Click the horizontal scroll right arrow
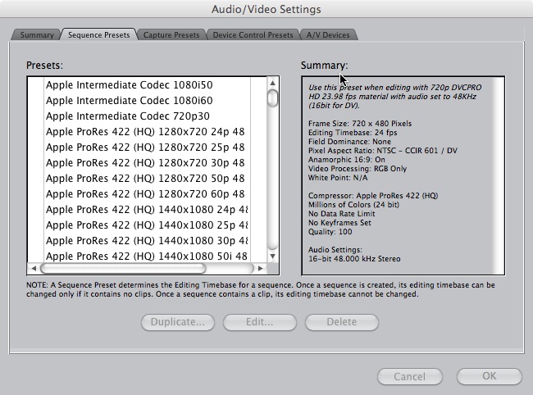The width and height of the screenshot is (533, 395). 261,268
